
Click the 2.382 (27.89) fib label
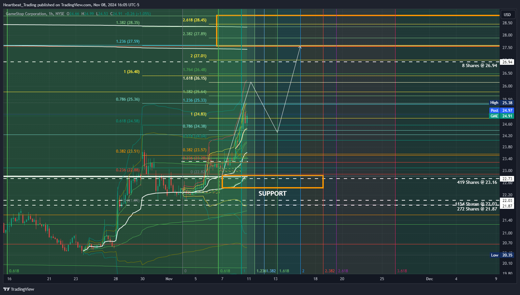click(x=195, y=34)
